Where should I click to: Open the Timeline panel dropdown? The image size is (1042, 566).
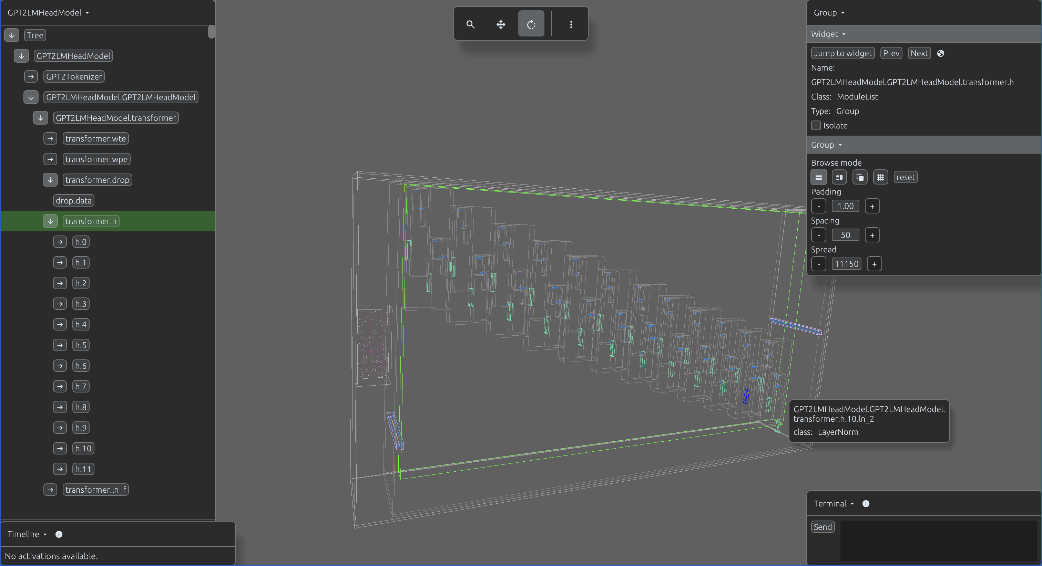pos(28,534)
